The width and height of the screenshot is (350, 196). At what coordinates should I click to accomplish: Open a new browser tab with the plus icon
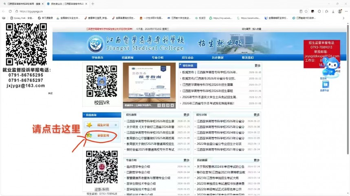92,4
